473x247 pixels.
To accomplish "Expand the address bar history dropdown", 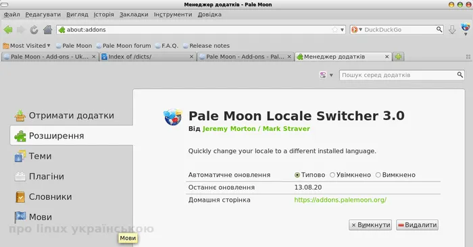I will (x=343, y=30).
